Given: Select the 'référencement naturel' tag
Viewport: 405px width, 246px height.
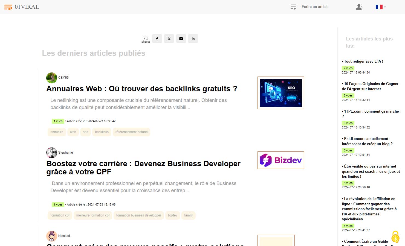Looking at the screenshot, I should 131,132.
